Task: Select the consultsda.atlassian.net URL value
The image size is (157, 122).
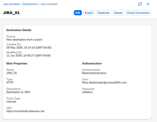Action: click(x=25, y=111)
